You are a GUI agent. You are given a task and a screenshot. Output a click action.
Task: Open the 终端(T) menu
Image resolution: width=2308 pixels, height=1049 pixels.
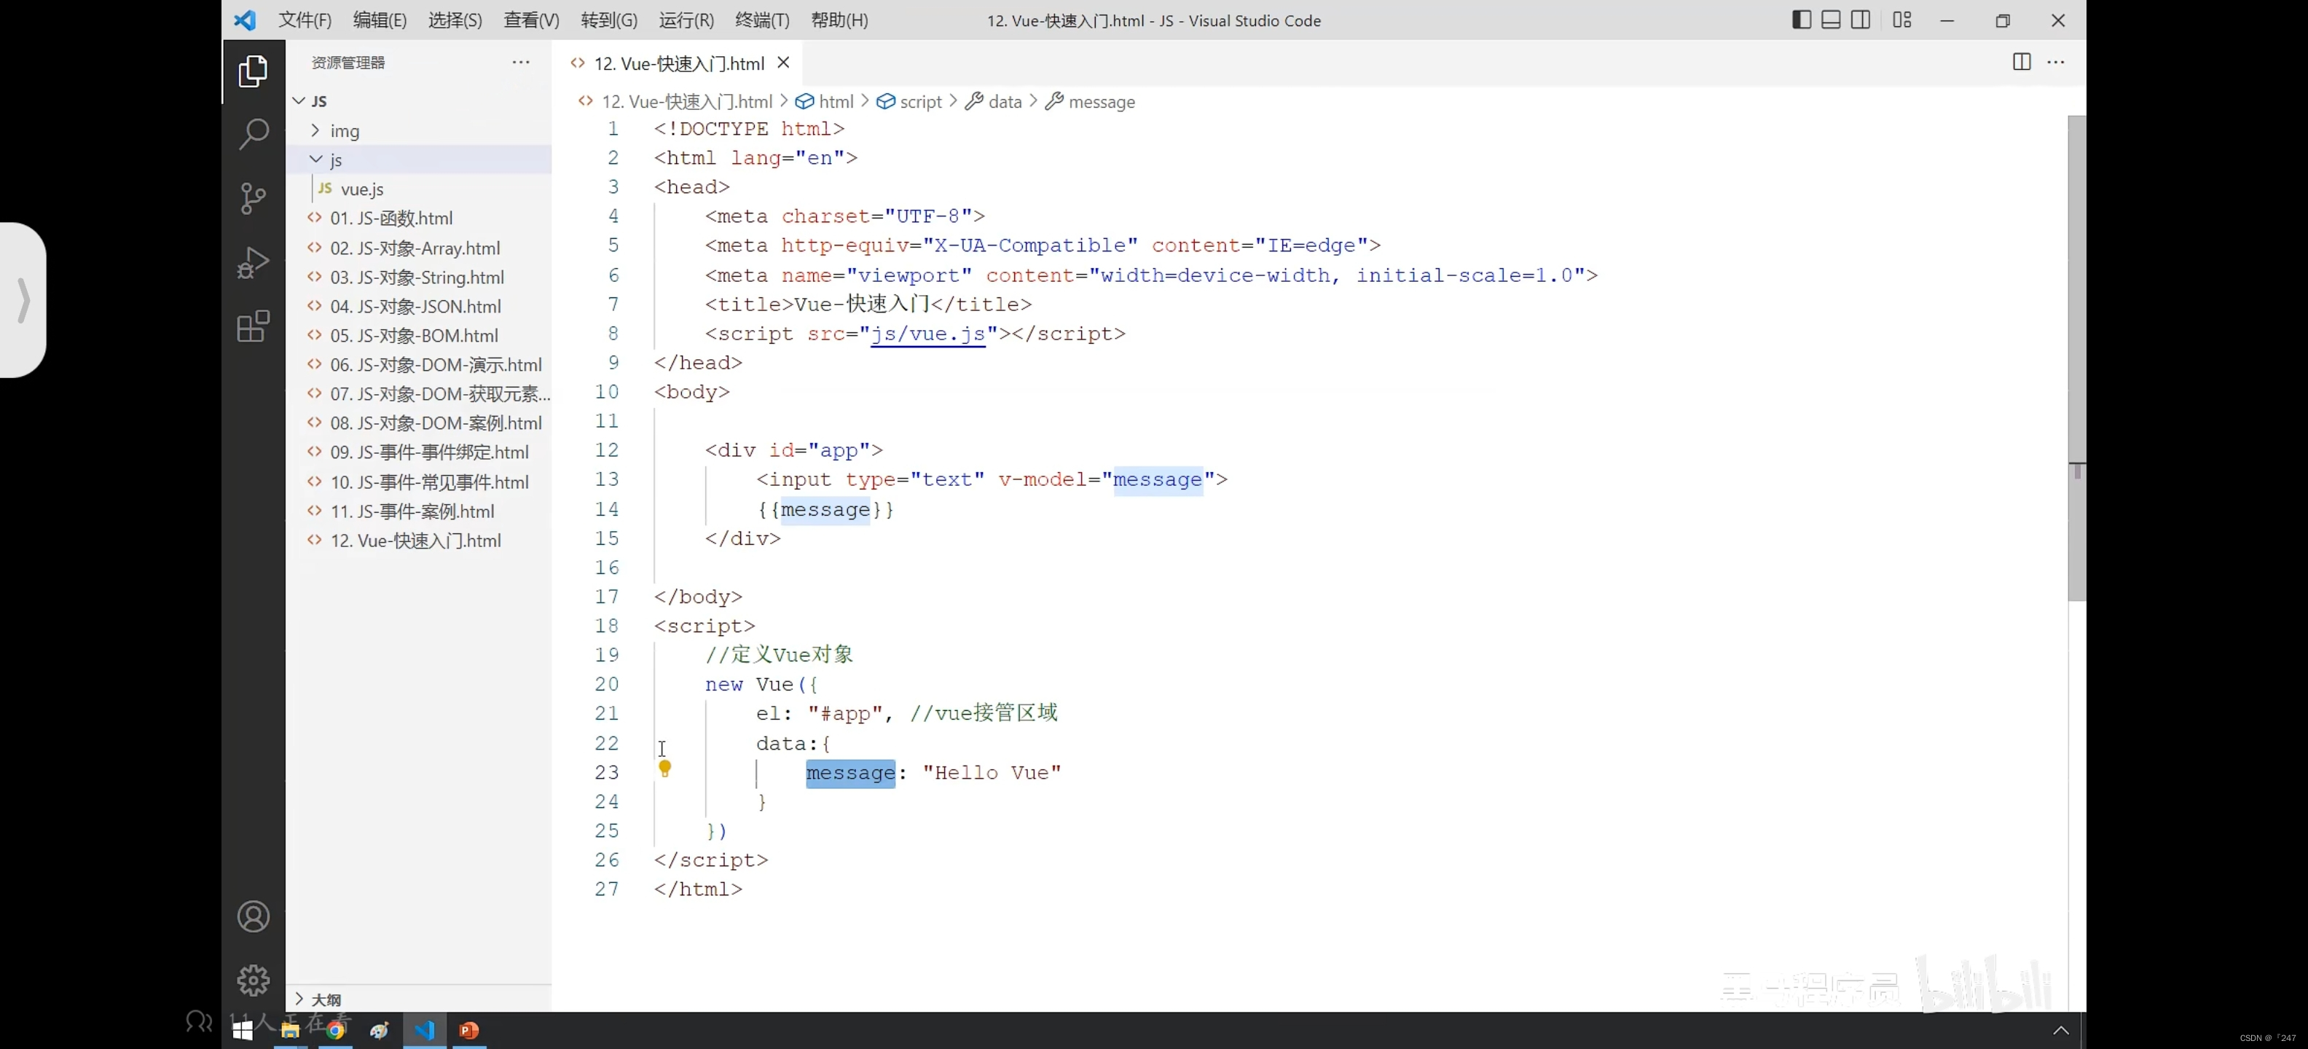tap(763, 20)
